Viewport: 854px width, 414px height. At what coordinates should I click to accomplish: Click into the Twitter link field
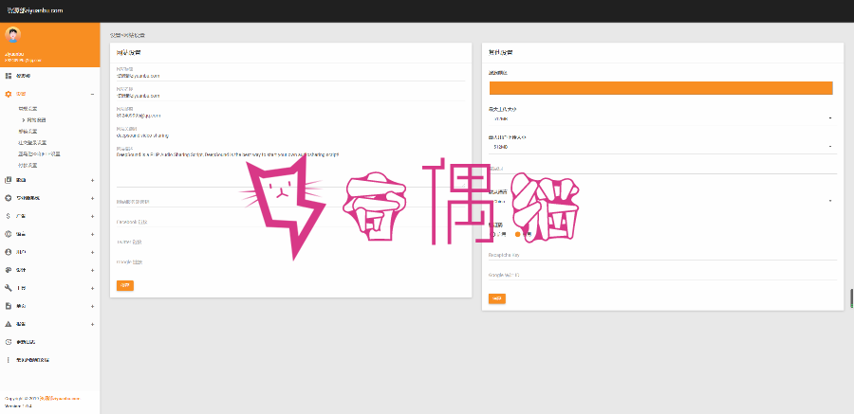pos(291,243)
